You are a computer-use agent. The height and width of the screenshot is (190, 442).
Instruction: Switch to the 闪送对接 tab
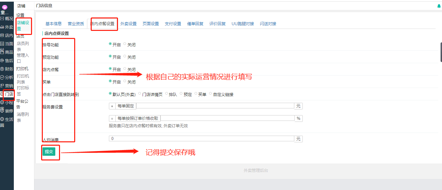(x=268, y=23)
